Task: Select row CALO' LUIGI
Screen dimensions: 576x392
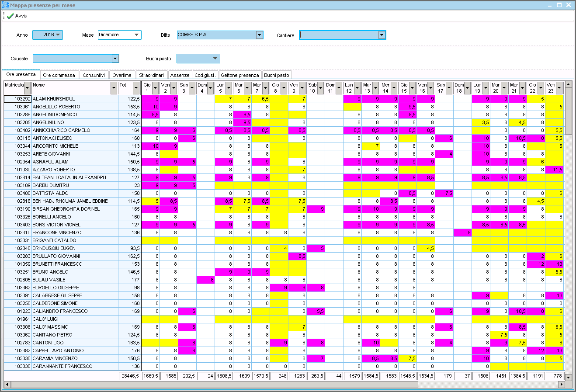Action: pyautogui.click(x=284, y=319)
